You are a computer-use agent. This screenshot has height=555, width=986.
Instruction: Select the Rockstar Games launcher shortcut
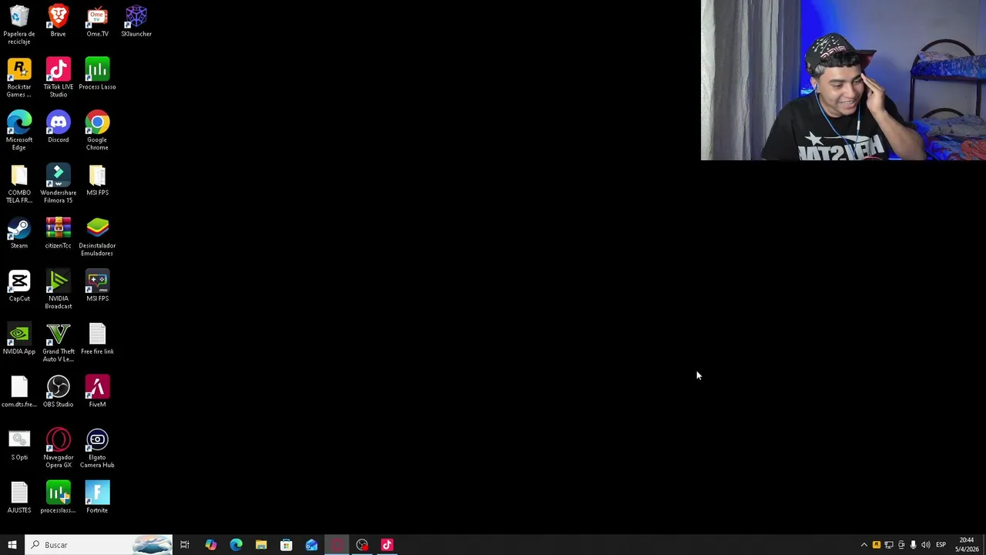(19, 77)
